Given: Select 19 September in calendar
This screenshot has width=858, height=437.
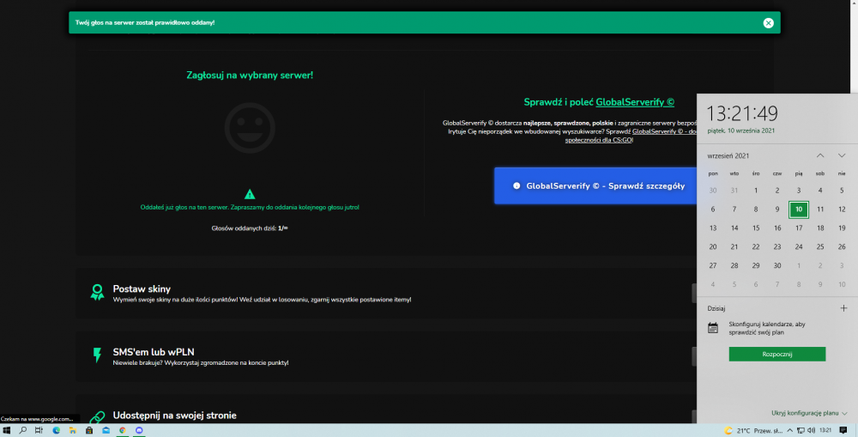Looking at the screenshot, I should click(x=842, y=228).
